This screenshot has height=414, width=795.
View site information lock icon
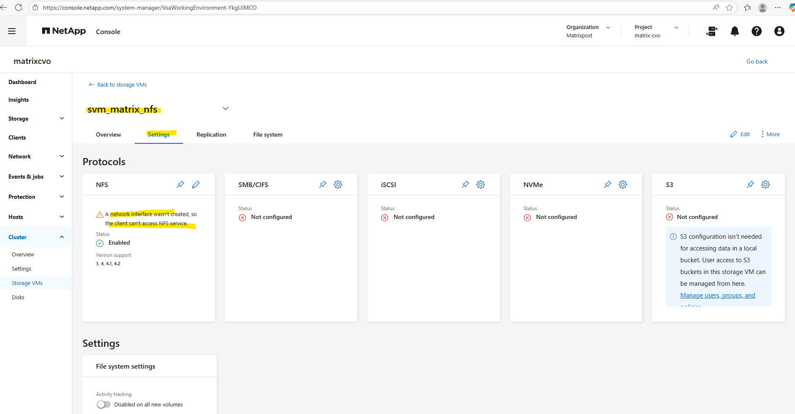pyautogui.click(x=35, y=8)
